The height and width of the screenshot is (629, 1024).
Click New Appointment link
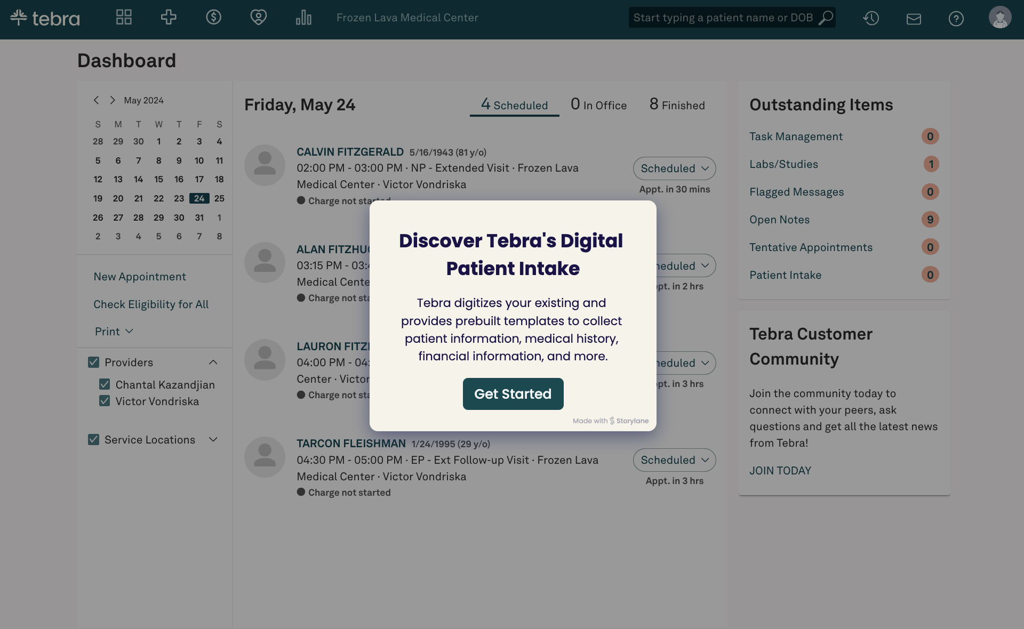click(x=140, y=277)
